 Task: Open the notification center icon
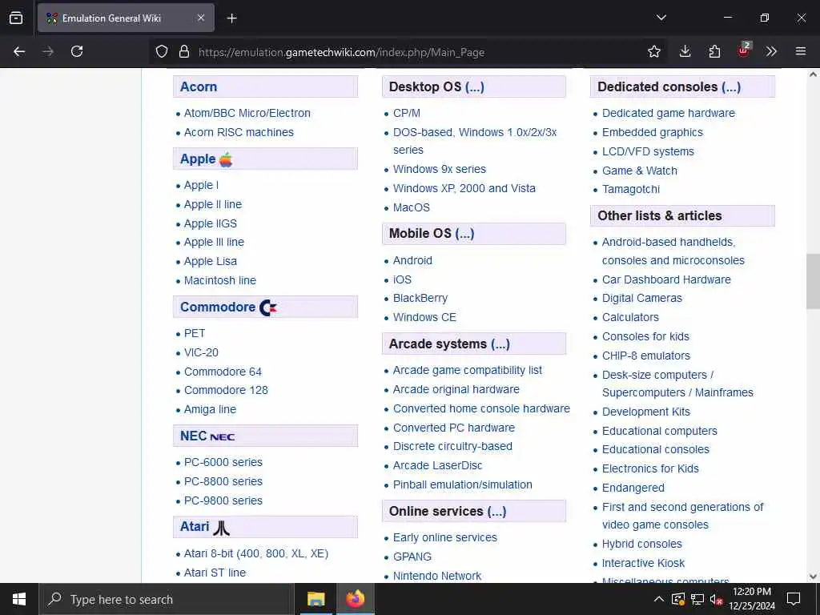click(794, 599)
